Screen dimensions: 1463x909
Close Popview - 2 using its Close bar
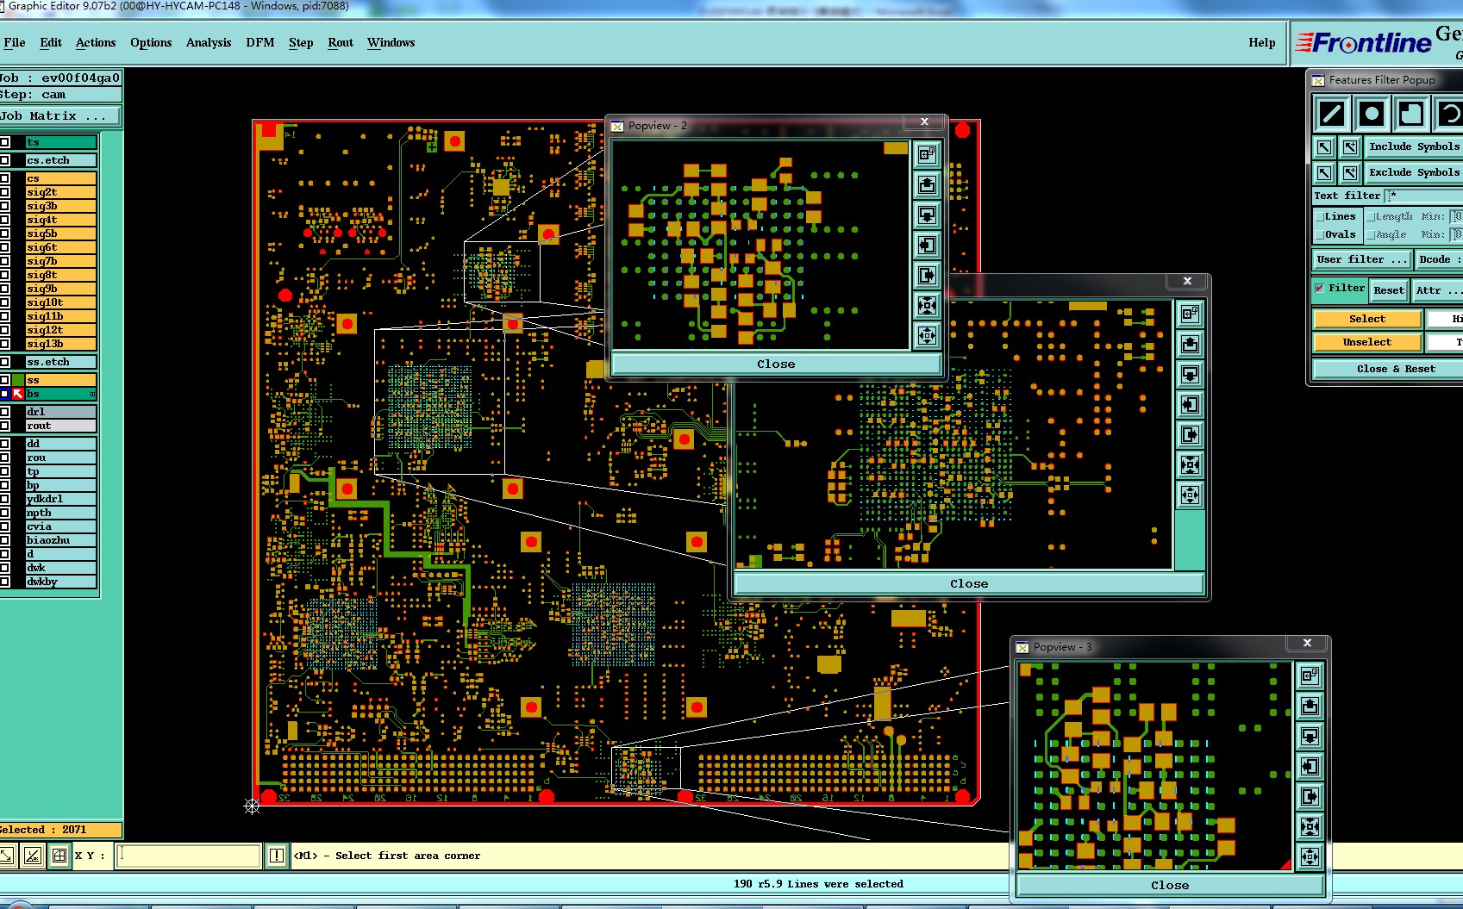(776, 364)
